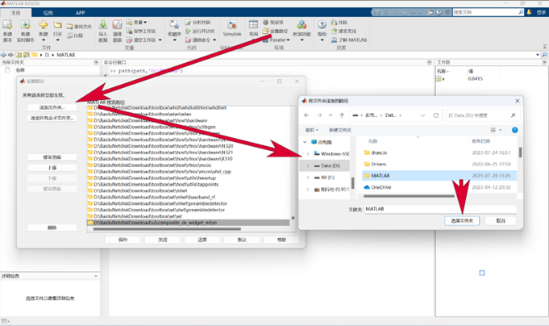Click the Set Path icon in ribbon
Image resolution: width=549 pixels, height=326 pixels.
[x=266, y=31]
